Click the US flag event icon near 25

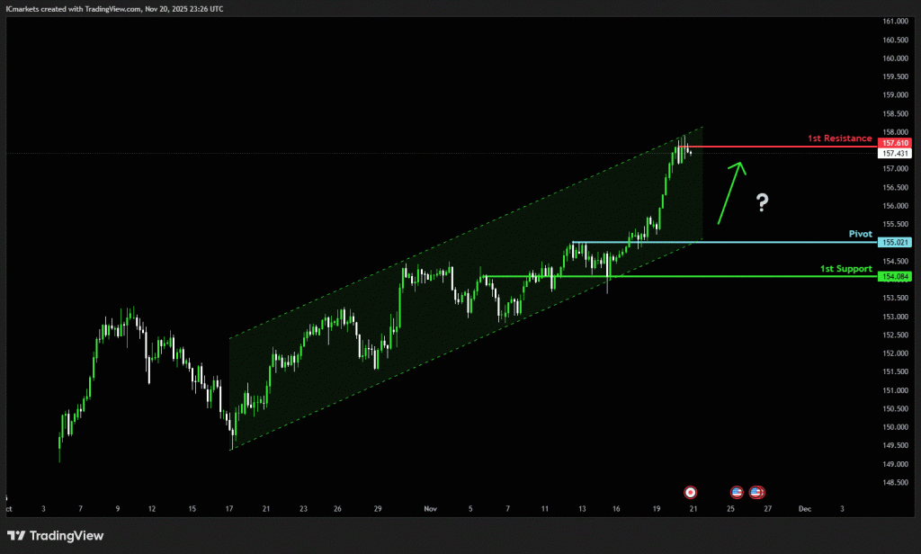[x=738, y=492]
